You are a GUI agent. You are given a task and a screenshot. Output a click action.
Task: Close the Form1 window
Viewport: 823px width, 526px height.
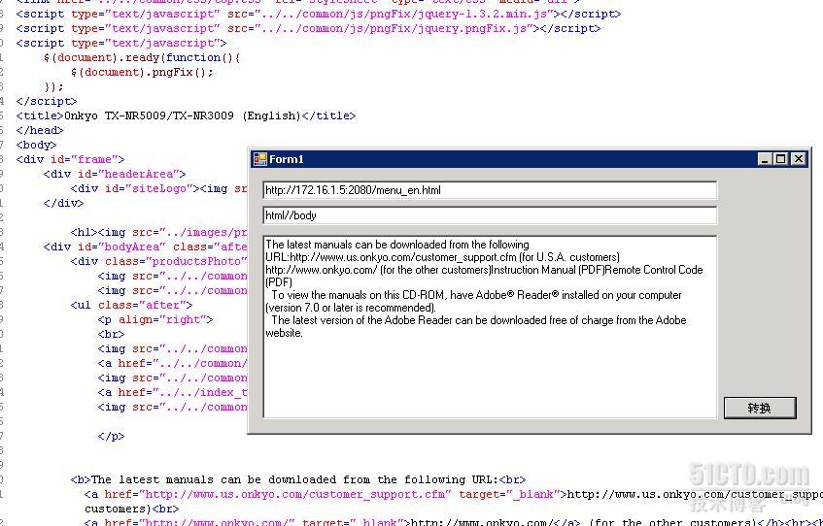pyautogui.click(x=799, y=158)
